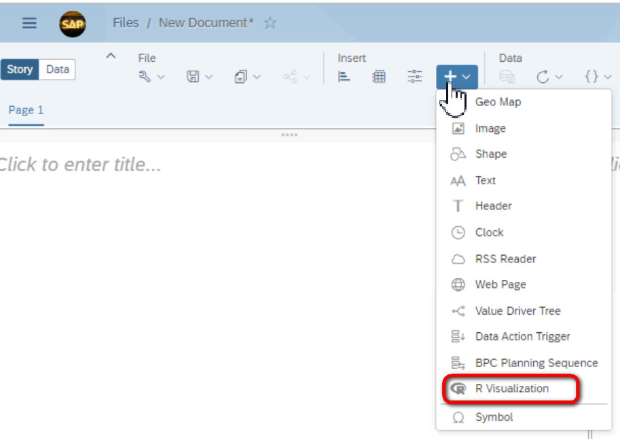Click the save floppy disk icon
Viewport: 620px width, 439px height.
(193, 76)
